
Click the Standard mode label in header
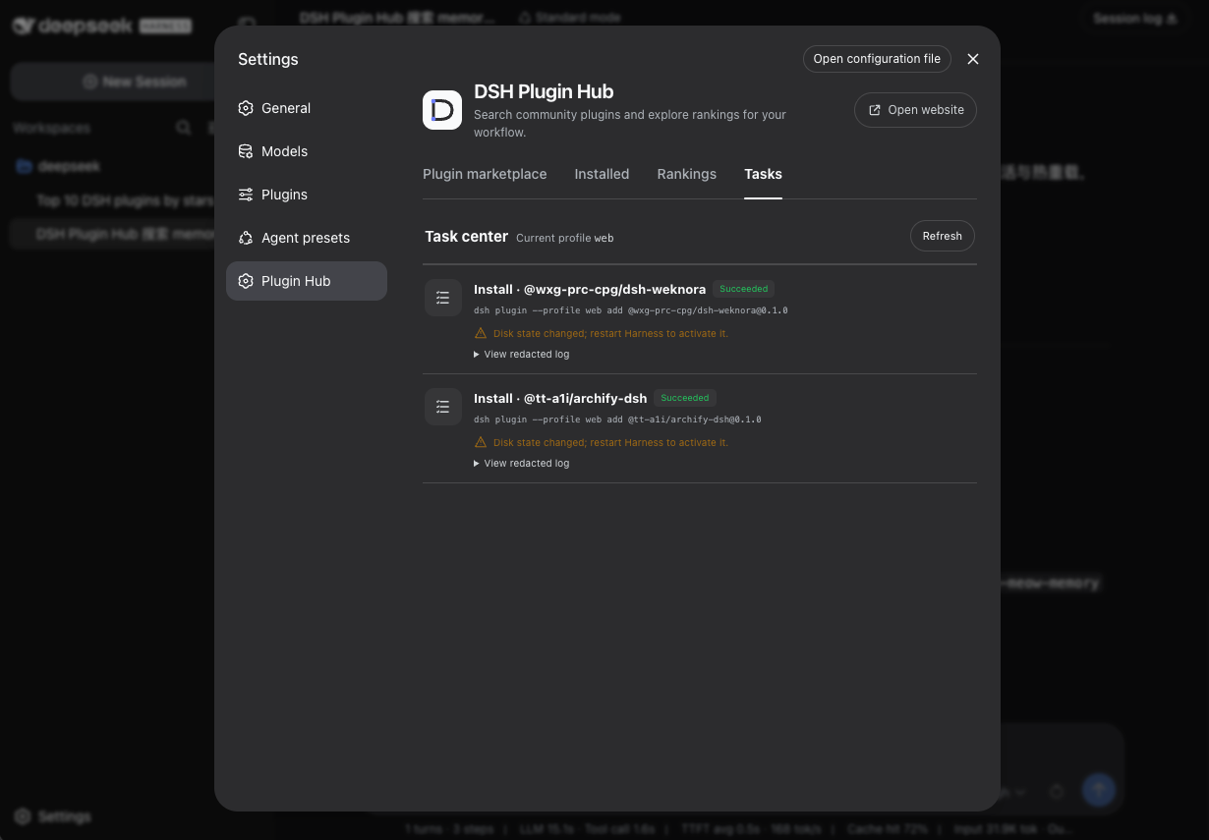point(569,18)
